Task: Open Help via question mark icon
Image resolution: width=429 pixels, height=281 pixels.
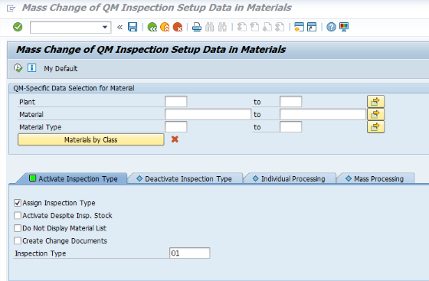Action: 331,27
